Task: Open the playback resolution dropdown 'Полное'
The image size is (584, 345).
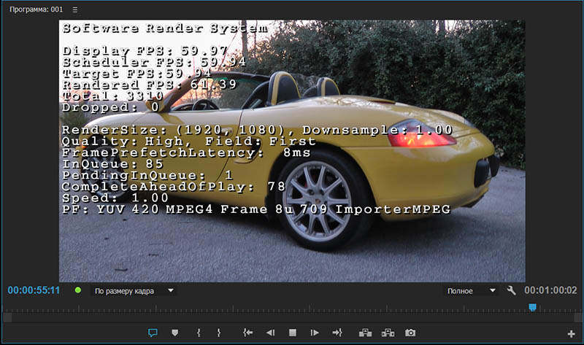Action: point(471,291)
